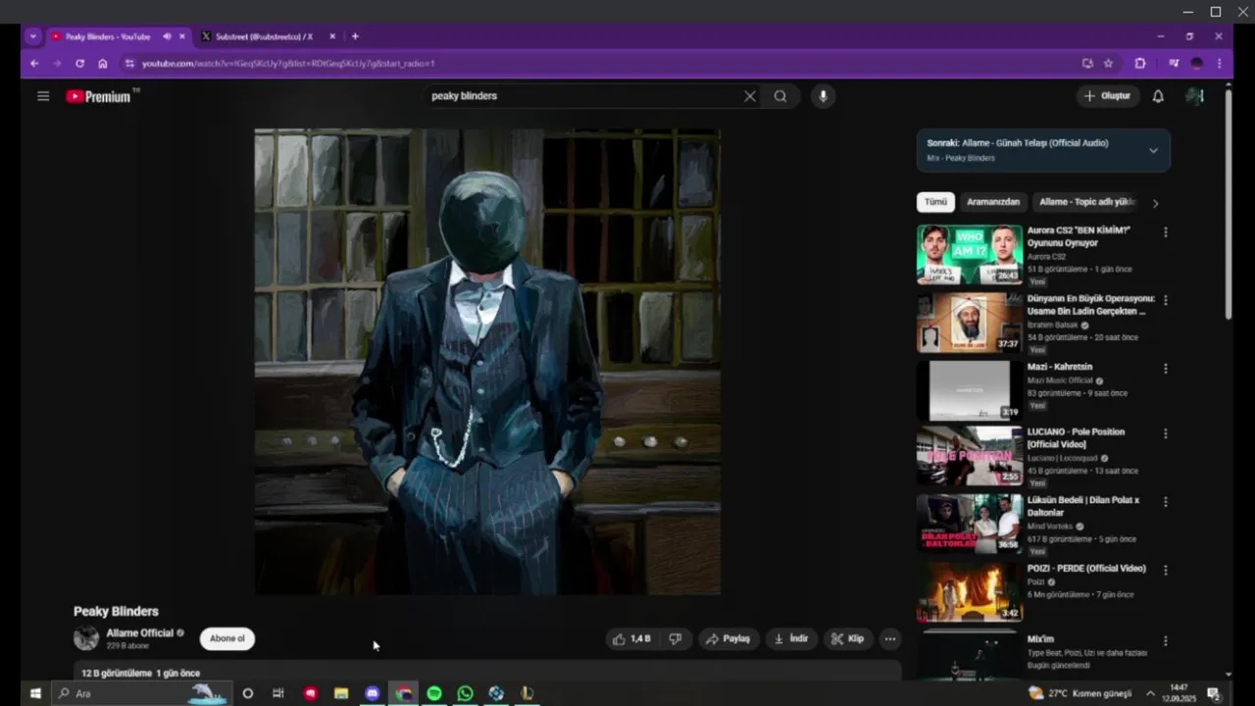Open Lüksün Bedeli Dilan Polat thumbnail
1255x706 pixels.
[970, 524]
